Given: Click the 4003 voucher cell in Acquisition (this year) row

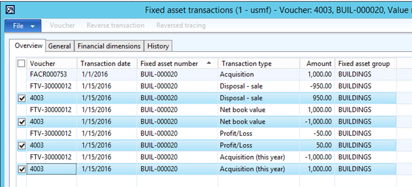Looking at the screenshot, I should point(52,169).
